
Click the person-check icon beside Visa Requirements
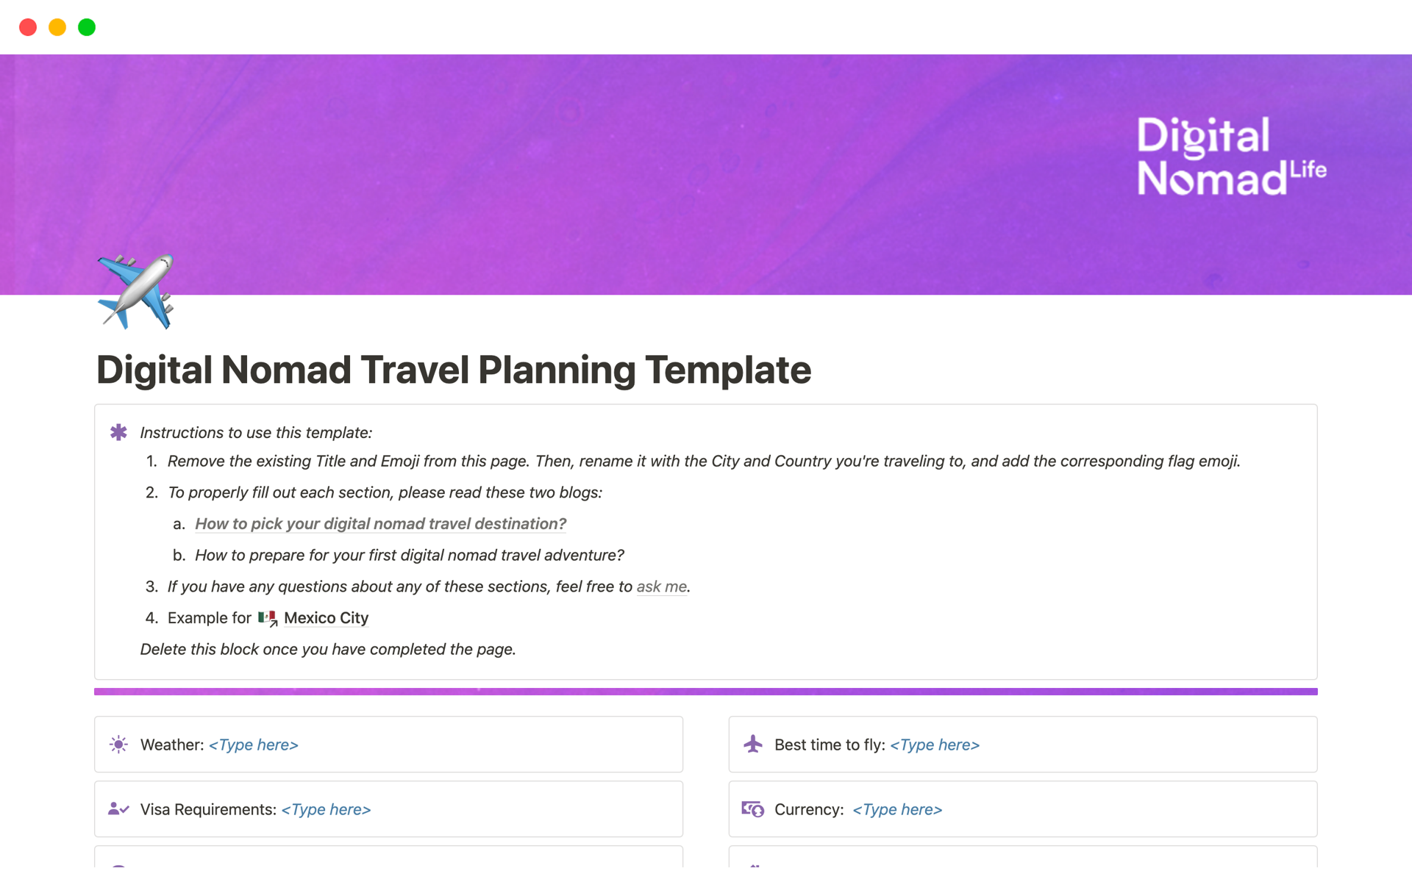(x=118, y=809)
